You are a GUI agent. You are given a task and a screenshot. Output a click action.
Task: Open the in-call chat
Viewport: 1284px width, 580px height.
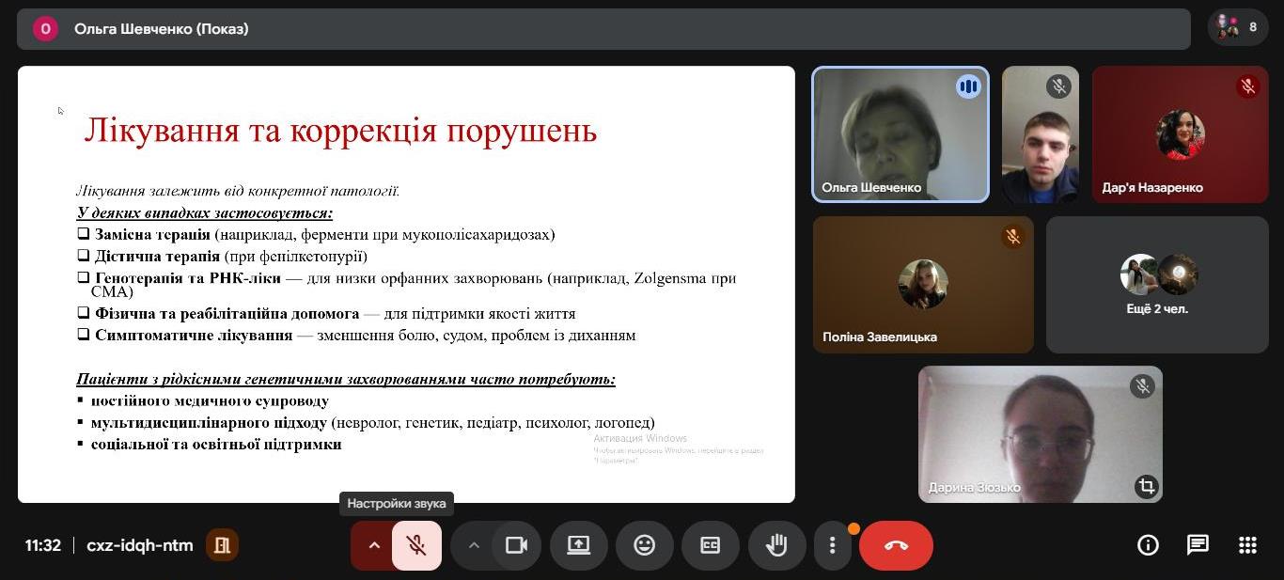(x=1197, y=545)
